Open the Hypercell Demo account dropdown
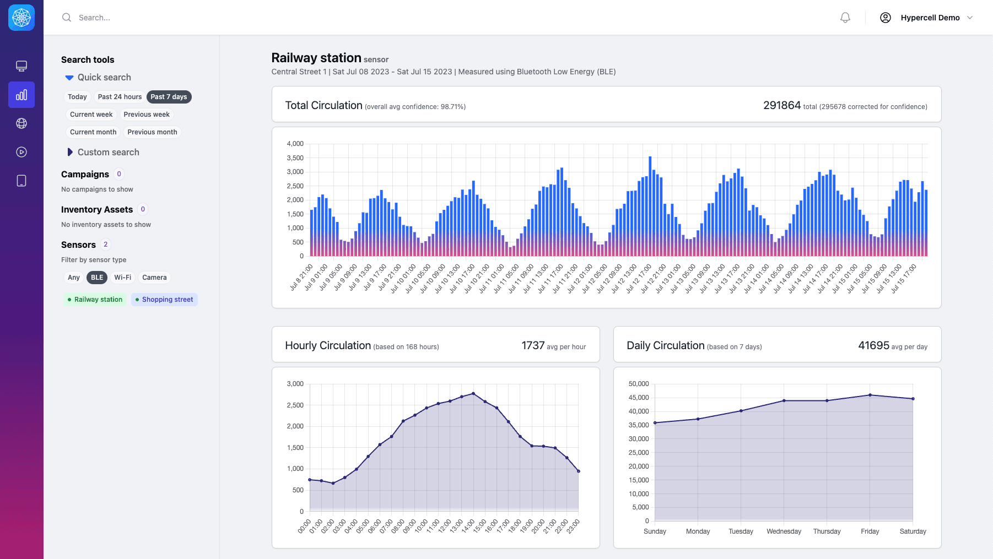 [x=937, y=18]
